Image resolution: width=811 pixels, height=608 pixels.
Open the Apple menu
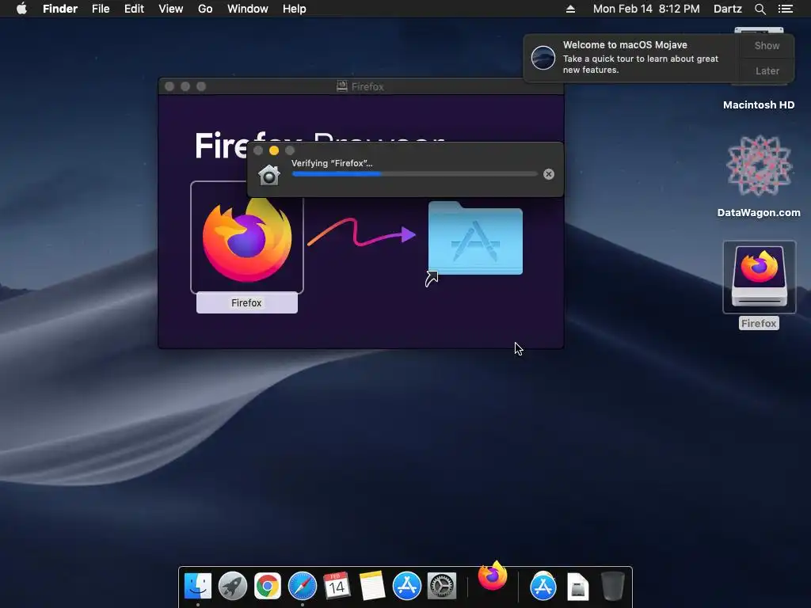coord(21,9)
